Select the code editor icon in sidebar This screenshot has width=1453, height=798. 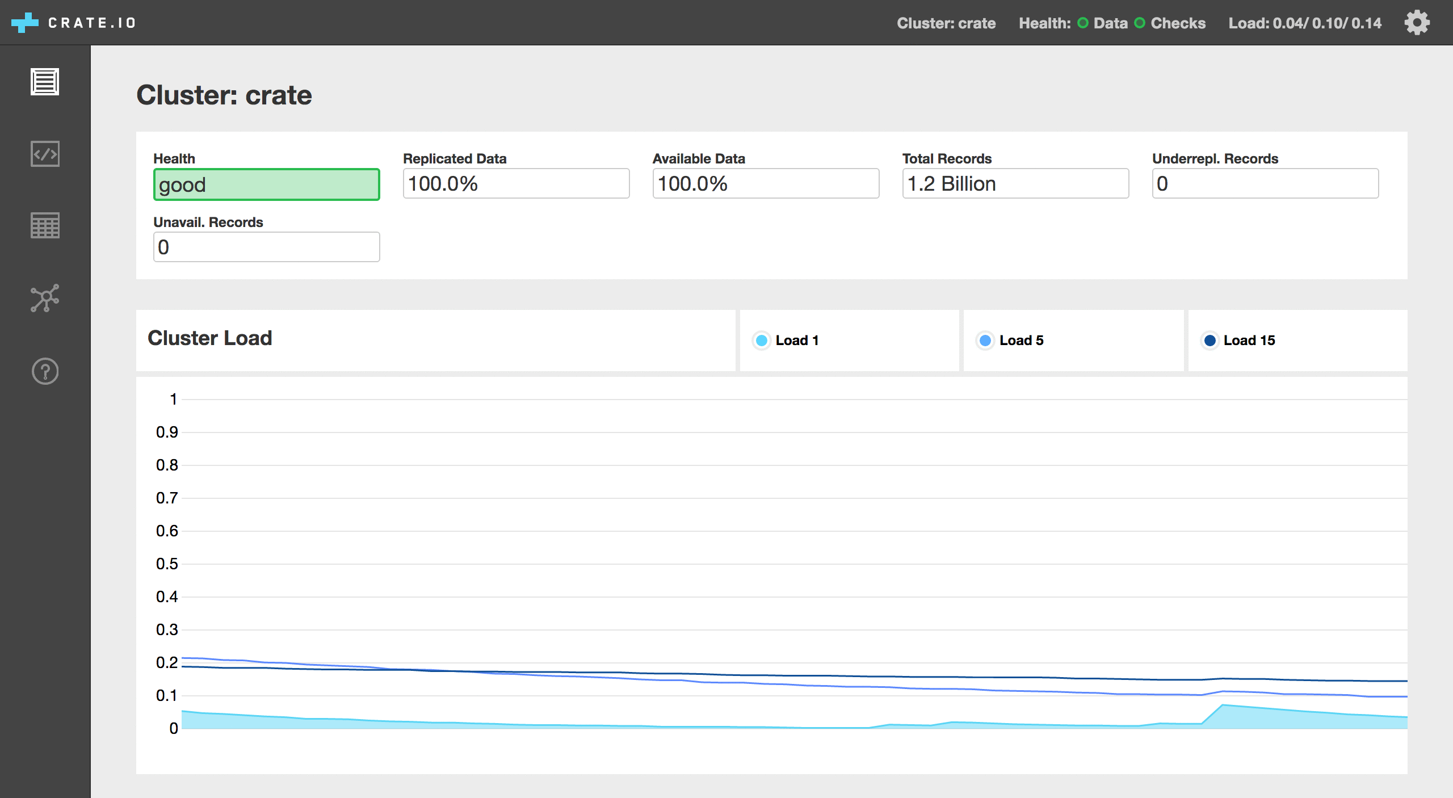44,152
